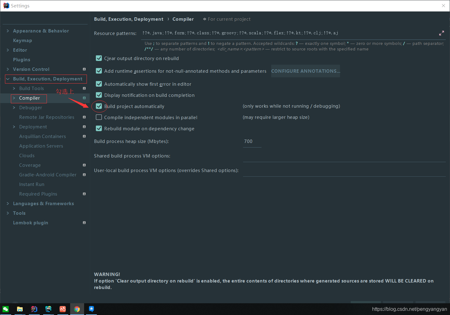Image resolution: width=450 pixels, height=315 pixels.
Task: Click the 'WARNING!' heading text
Action: [107, 274]
